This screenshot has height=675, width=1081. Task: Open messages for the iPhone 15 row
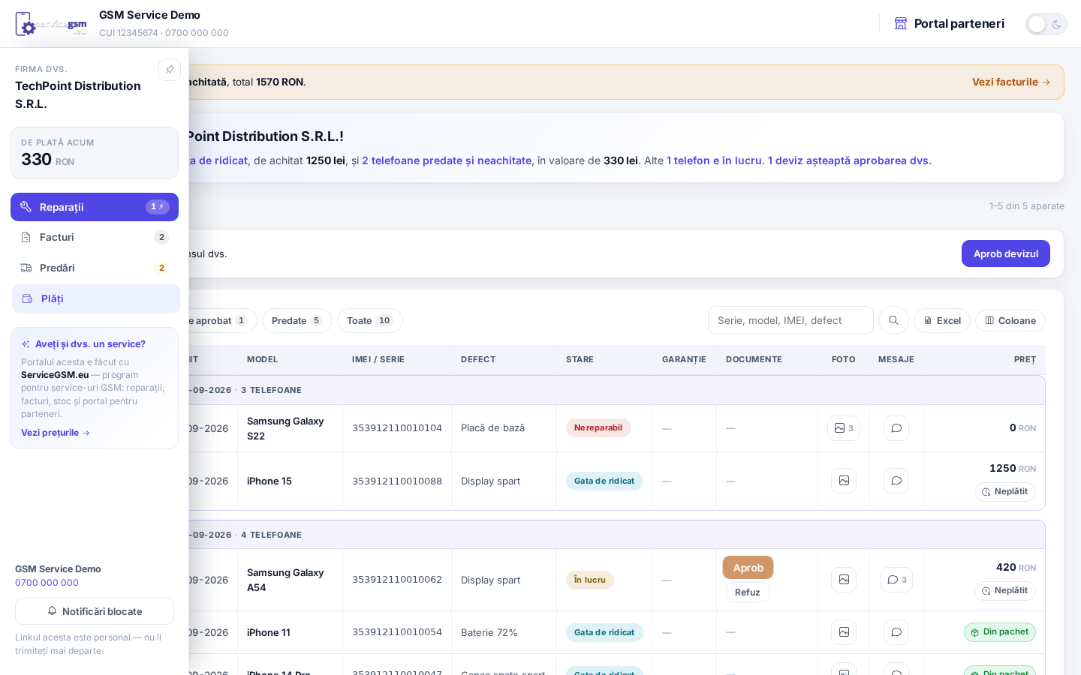click(896, 481)
